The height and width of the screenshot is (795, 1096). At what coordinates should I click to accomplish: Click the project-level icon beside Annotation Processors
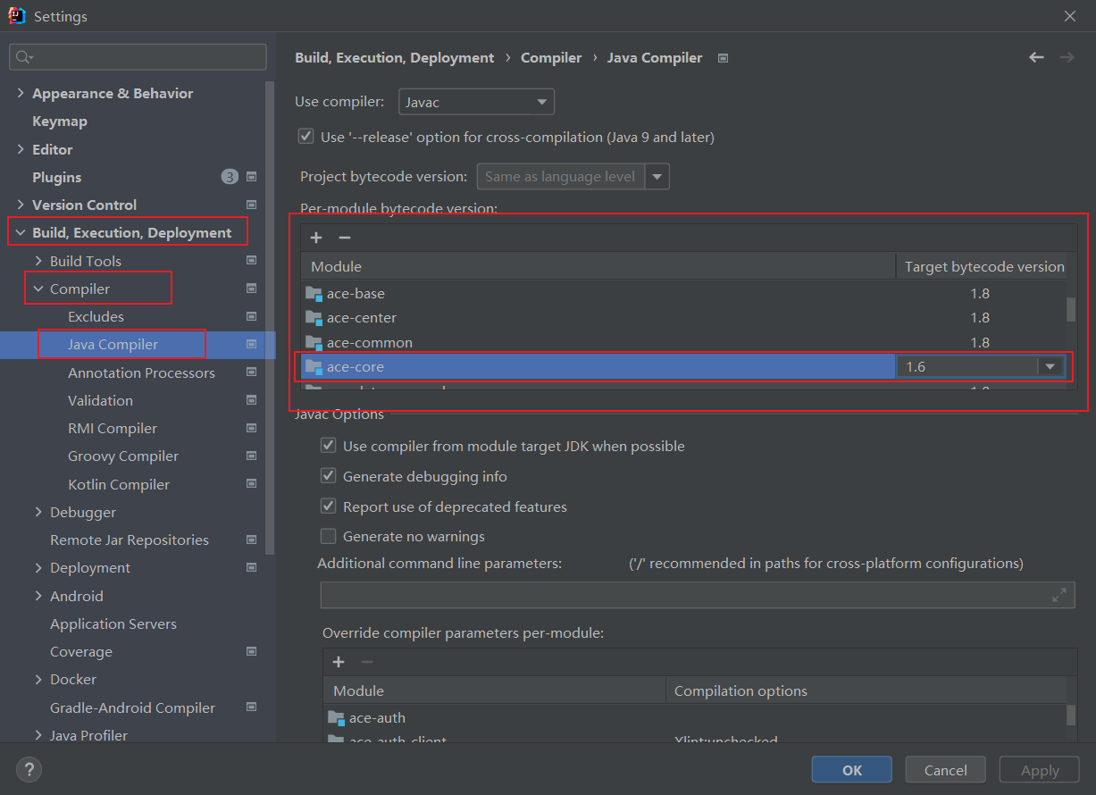(x=251, y=372)
